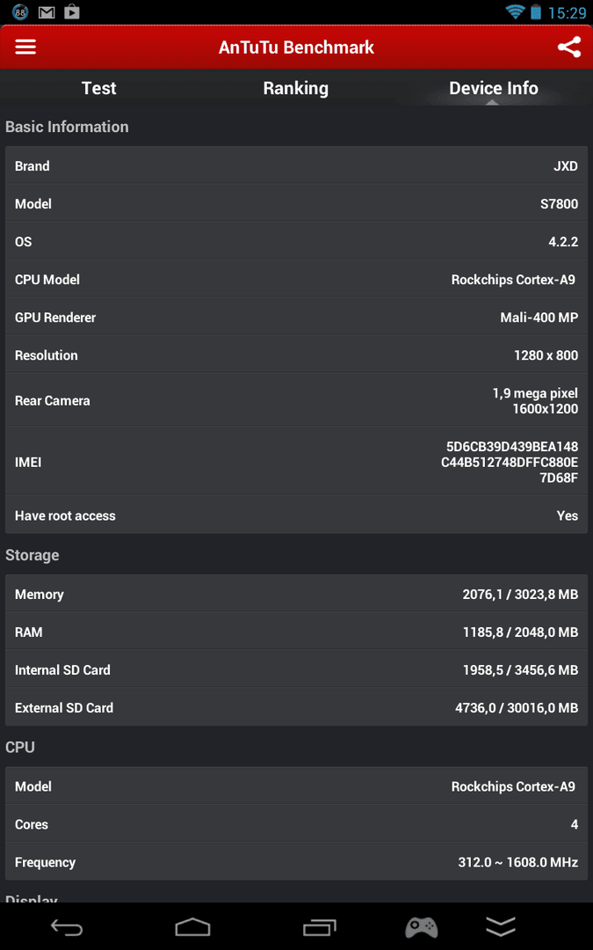
Task: Tap the Have root access row
Action: (297, 515)
